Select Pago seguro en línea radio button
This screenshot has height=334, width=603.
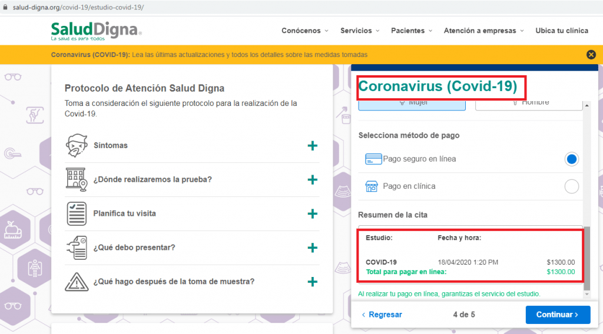pyautogui.click(x=571, y=159)
